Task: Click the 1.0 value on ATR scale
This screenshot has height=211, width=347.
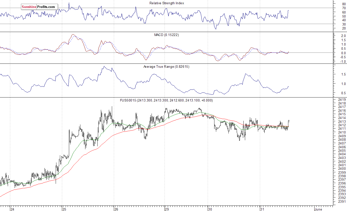Action: click(x=344, y=84)
